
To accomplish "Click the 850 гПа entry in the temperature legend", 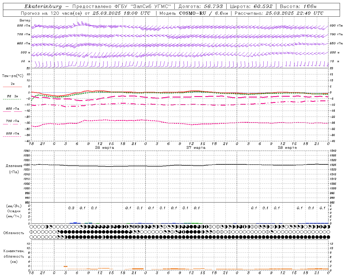I will point(12,109).
